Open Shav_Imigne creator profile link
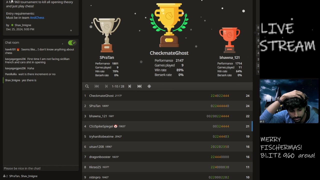This screenshot has width=320, height=180. (x=23, y=25)
